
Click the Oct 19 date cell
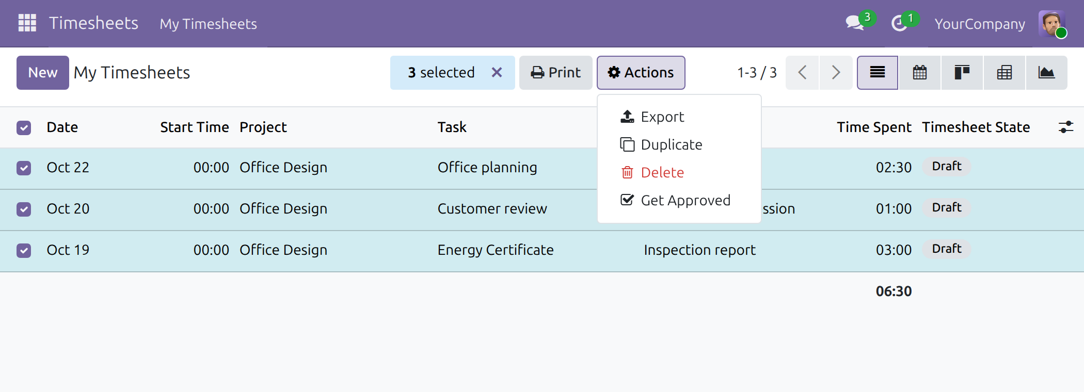click(x=68, y=250)
